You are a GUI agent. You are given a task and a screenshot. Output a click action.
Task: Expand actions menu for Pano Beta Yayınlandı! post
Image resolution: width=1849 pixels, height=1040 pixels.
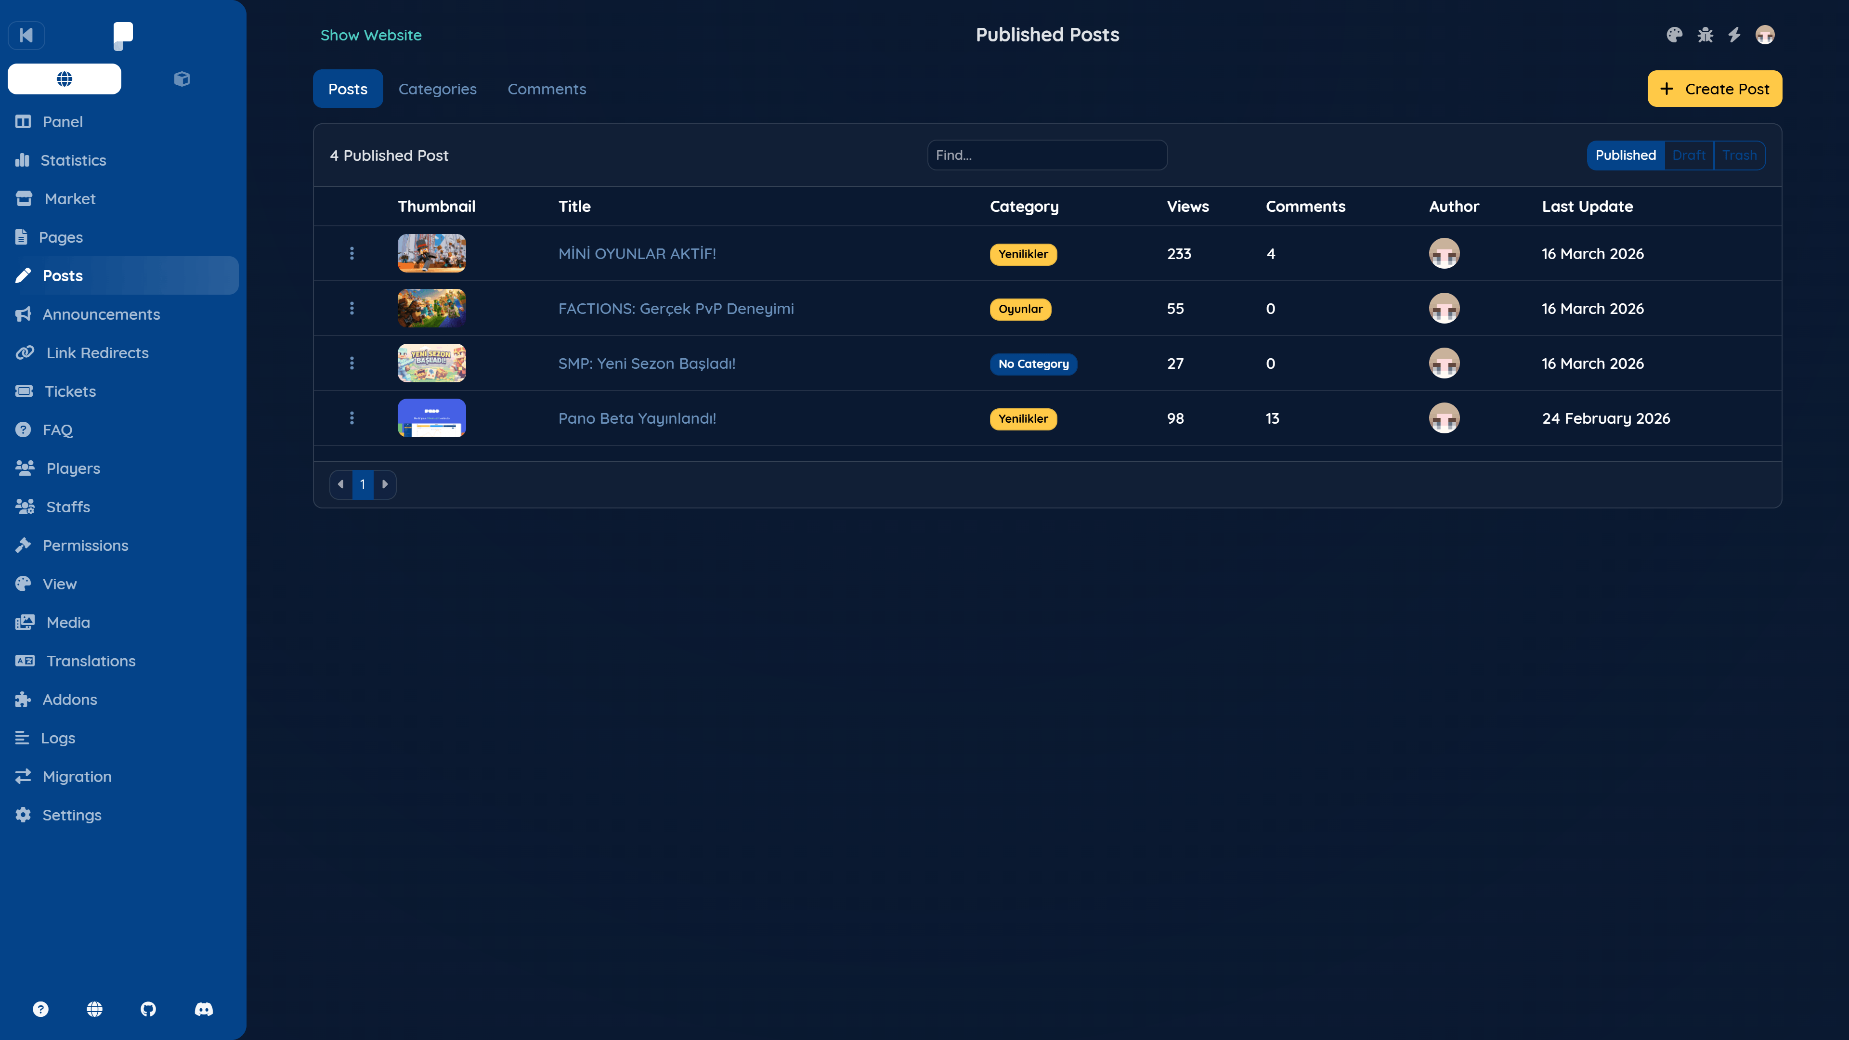(x=352, y=418)
